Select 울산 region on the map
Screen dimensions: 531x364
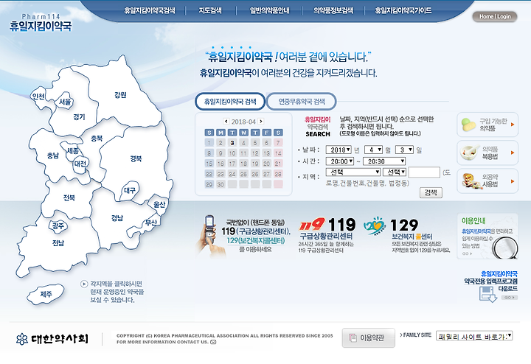click(x=159, y=204)
